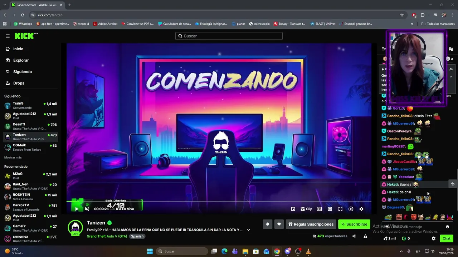The height and width of the screenshot is (257, 458).
Task: Share the stream via share icon
Action: 354,236
